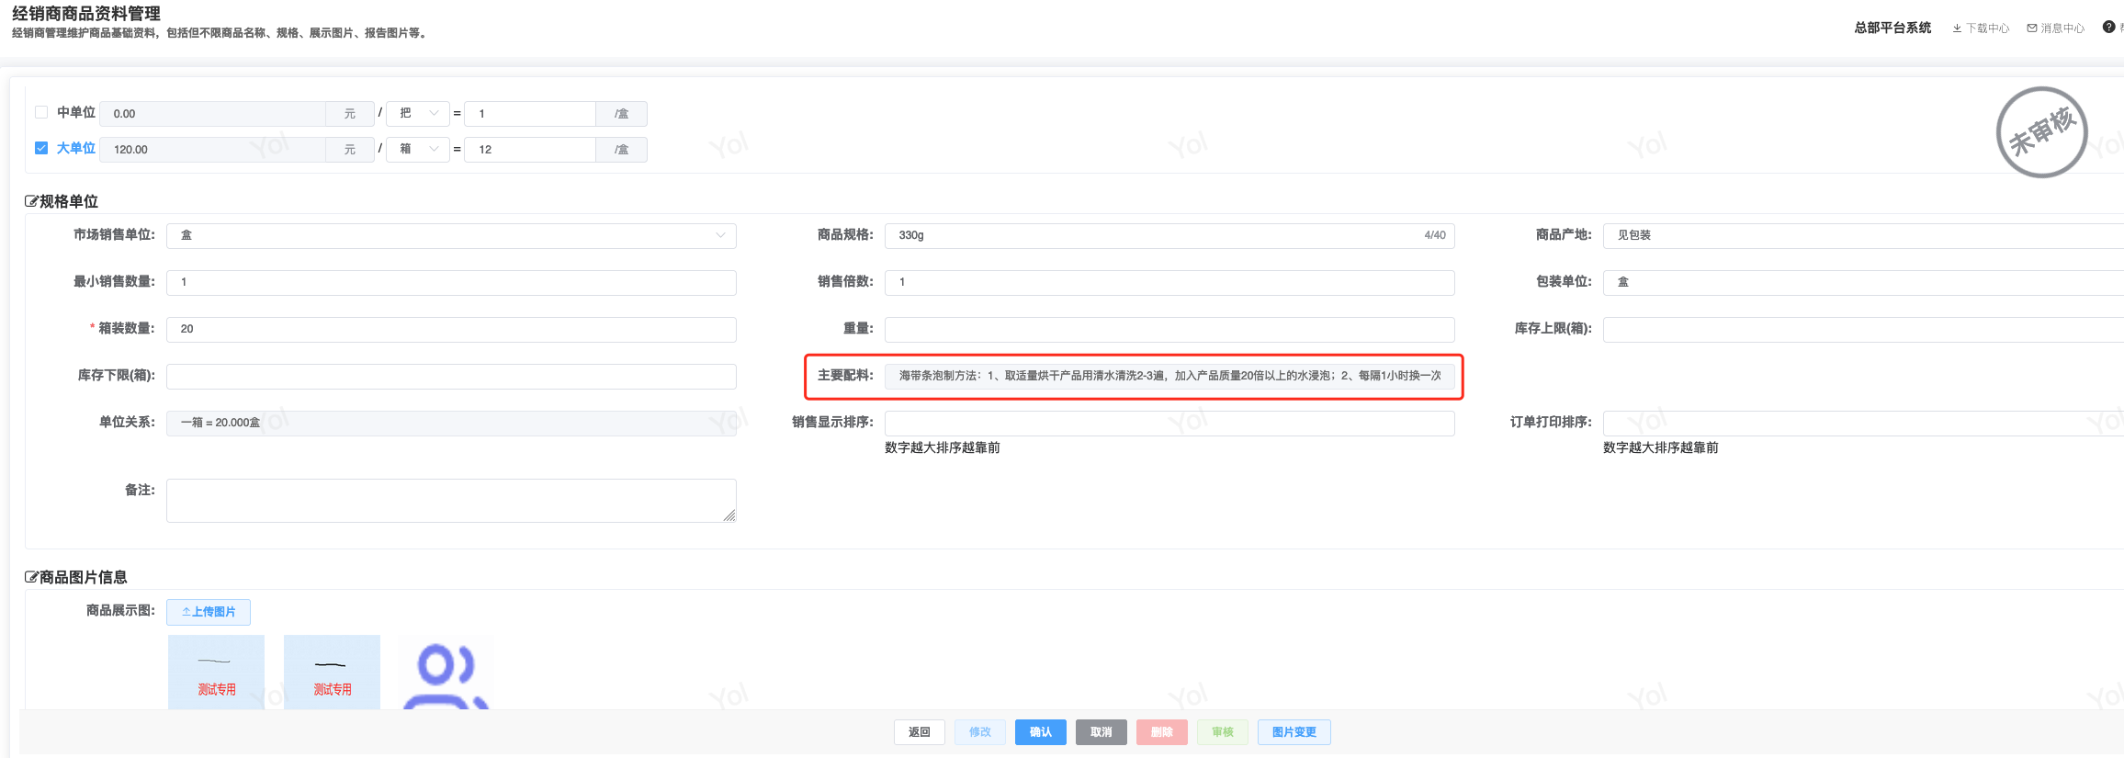Select the first 测试专用 thumbnail

(x=216, y=673)
